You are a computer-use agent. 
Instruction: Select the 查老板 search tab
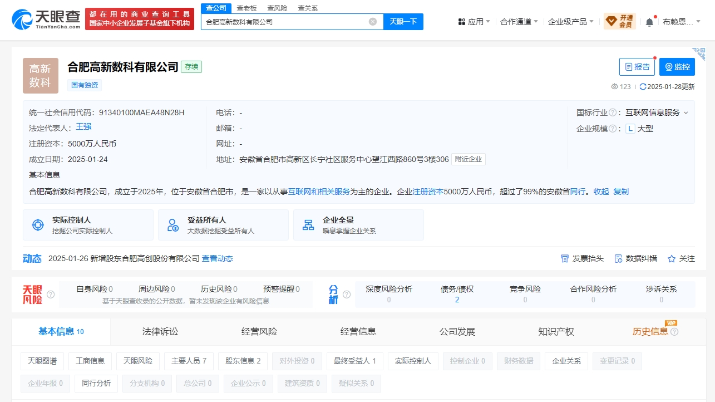pyautogui.click(x=246, y=8)
